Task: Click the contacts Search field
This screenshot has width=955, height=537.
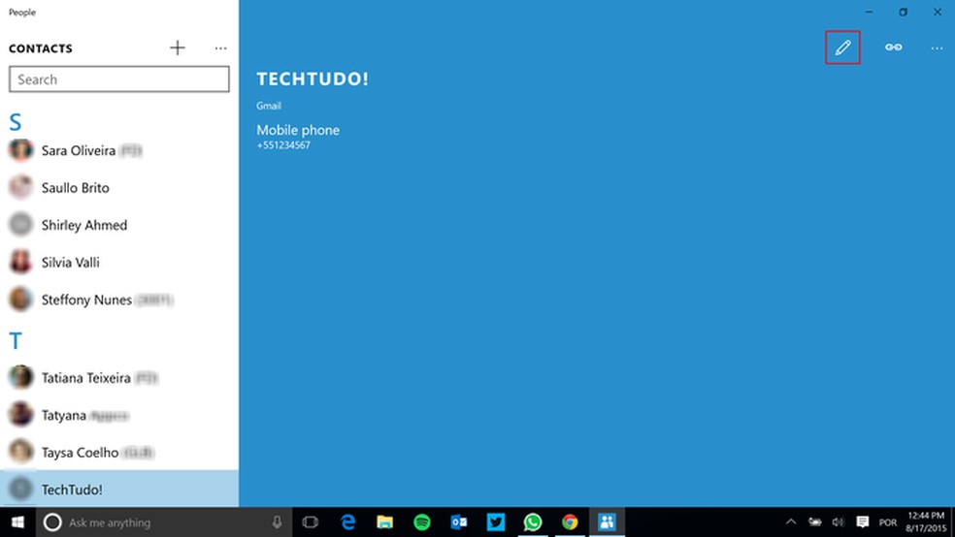Action: coord(119,79)
